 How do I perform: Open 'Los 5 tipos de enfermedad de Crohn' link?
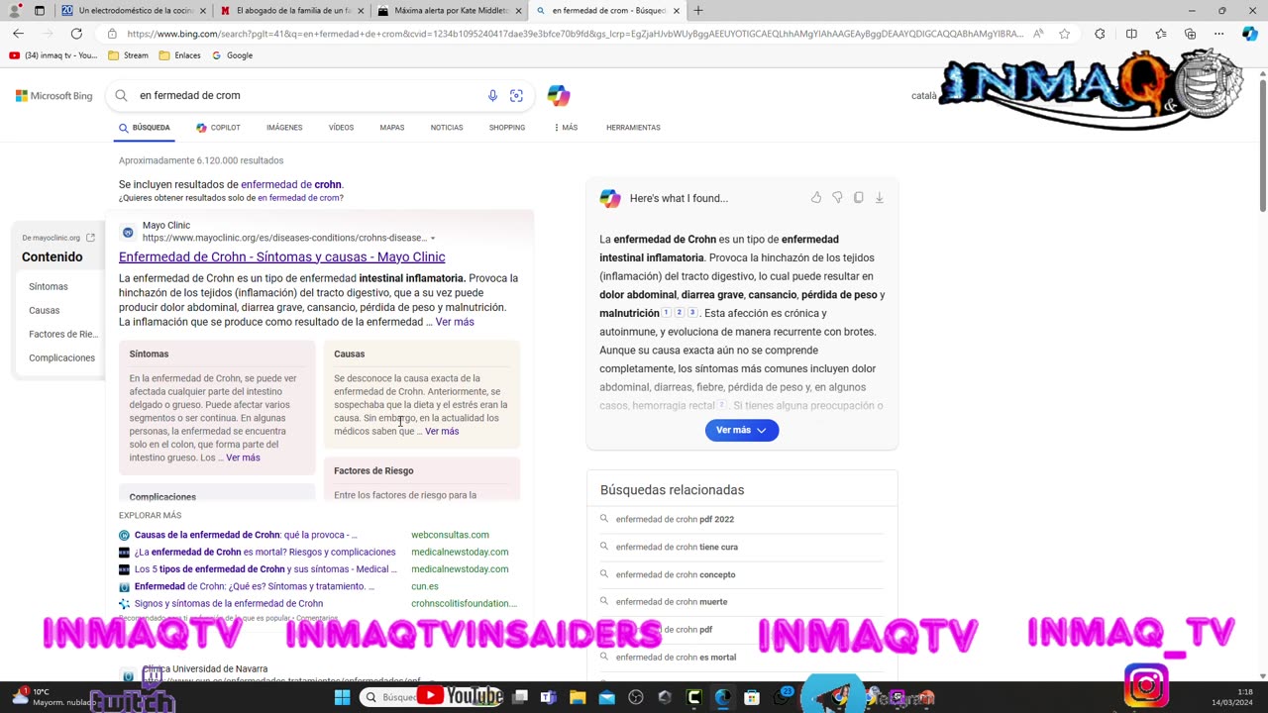(x=265, y=569)
